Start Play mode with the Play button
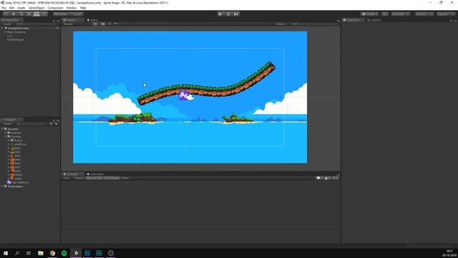Viewport: 458px width, 258px height. [x=220, y=14]
